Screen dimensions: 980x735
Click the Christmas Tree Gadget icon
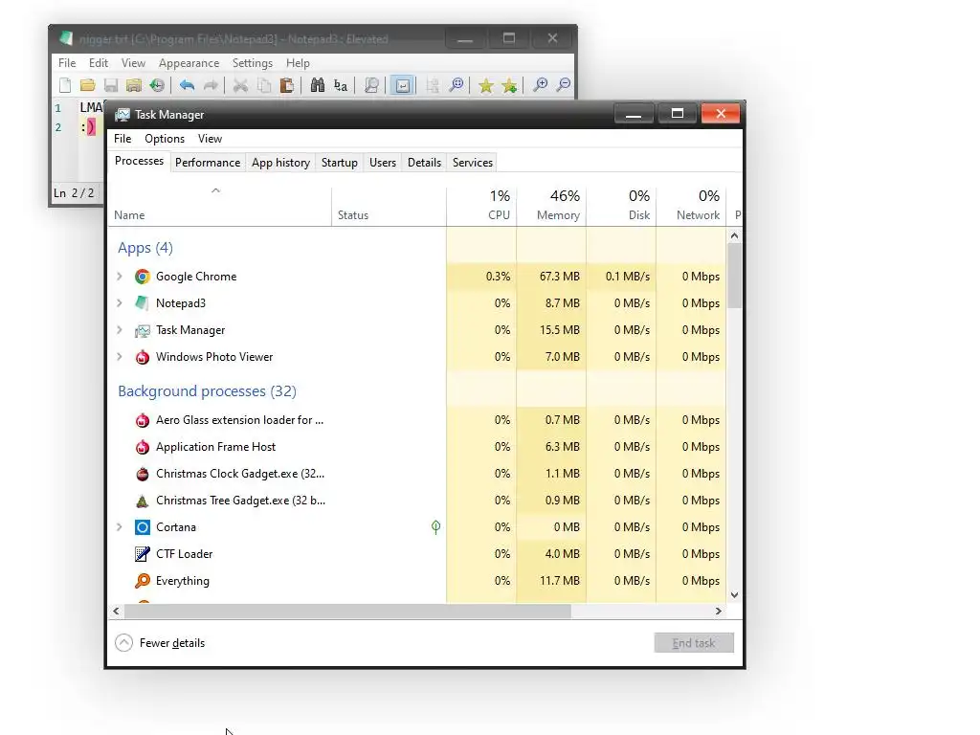pos(143,501)
